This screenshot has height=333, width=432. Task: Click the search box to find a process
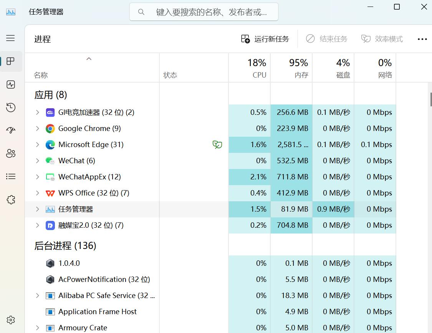pyautogui.click(x=204, y=12)
